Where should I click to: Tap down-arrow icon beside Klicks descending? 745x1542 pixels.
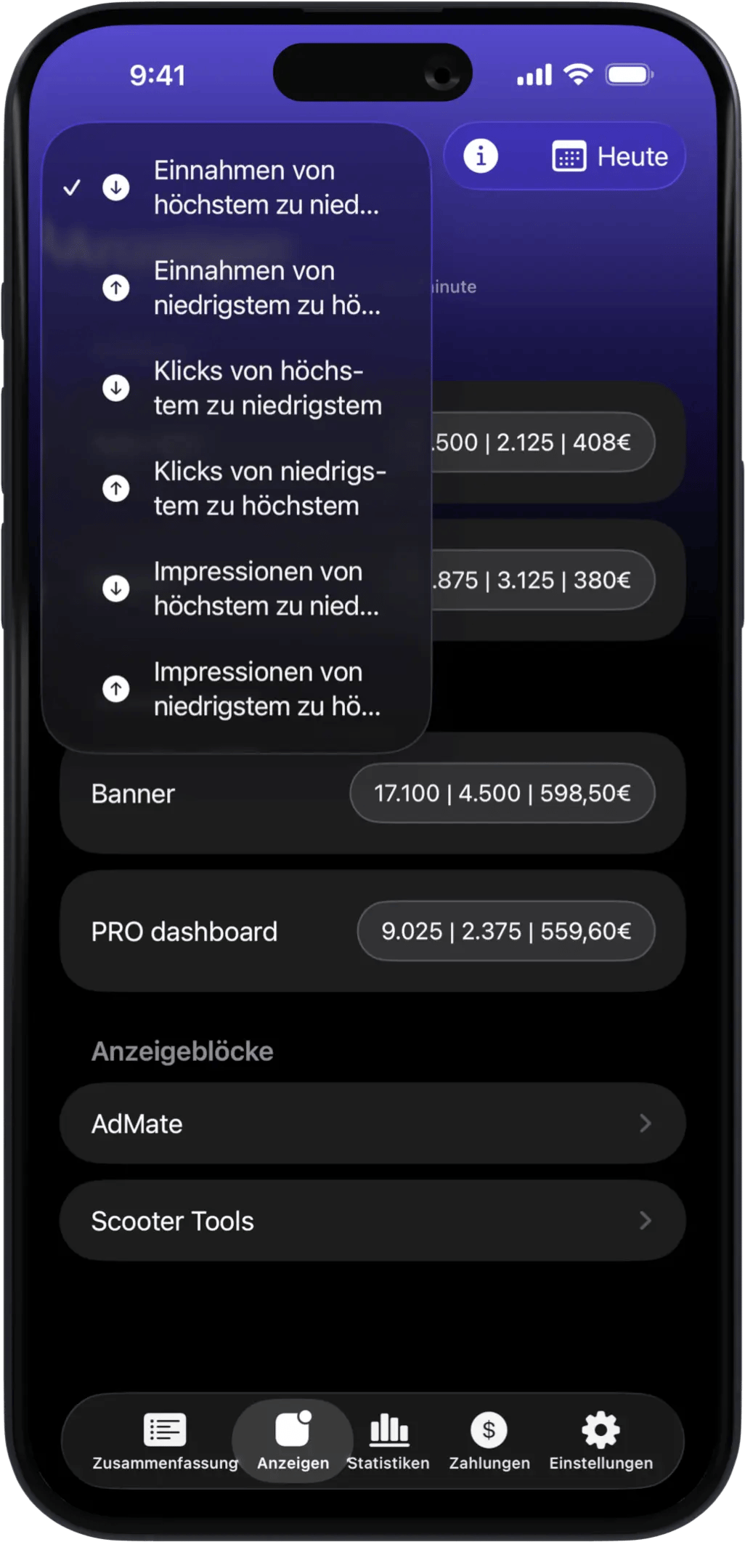click(116, 387)
